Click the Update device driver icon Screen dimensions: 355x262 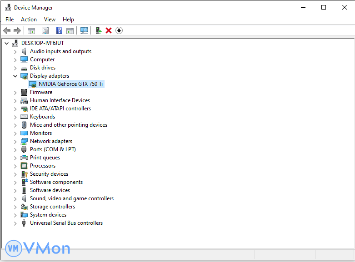click(98, 30)
